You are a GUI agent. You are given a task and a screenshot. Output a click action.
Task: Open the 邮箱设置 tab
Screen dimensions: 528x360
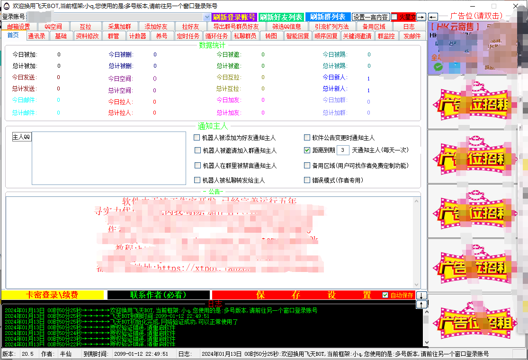tap(18, 26)
